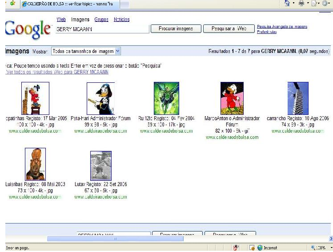Open the Web search link
The width and height of the screenshot is (333, 252).
[x=61, y=20]
